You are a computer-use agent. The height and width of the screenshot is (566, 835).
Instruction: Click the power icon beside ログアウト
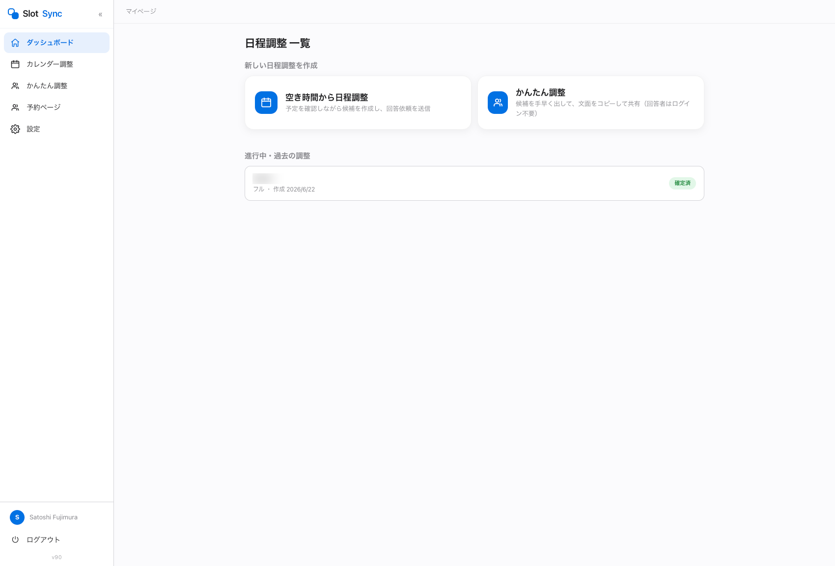pyautogui.click(x=15, y=539)
